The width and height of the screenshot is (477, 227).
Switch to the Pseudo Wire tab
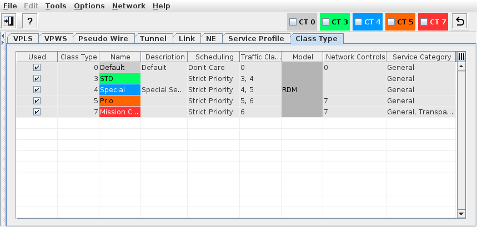(103, 38)
